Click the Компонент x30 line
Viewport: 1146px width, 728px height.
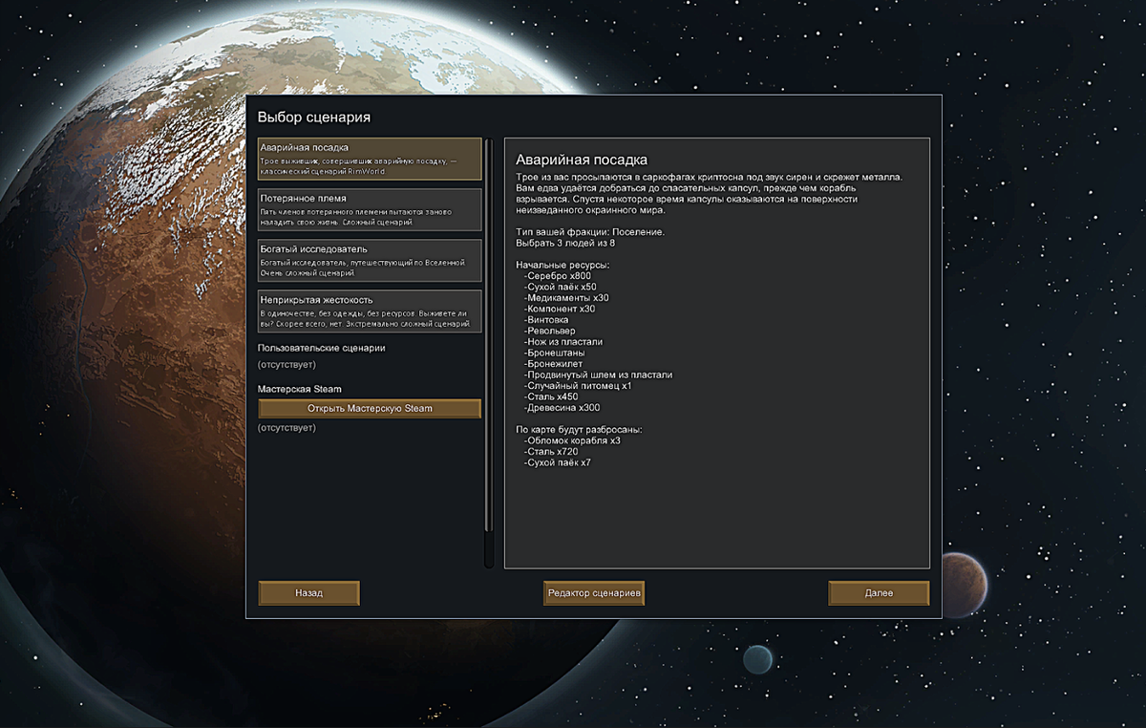(x=560, y=309)
